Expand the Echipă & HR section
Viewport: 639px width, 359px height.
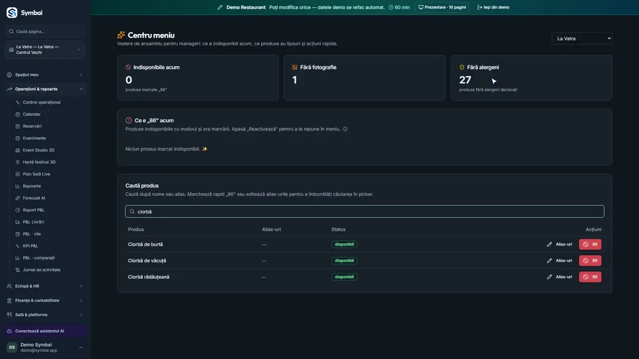point(45,286)
